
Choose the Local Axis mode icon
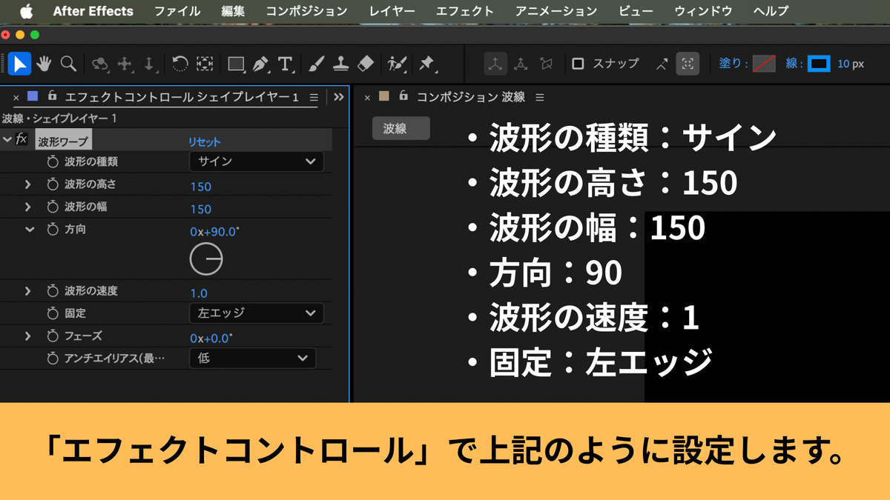click(x=495, y=64)
